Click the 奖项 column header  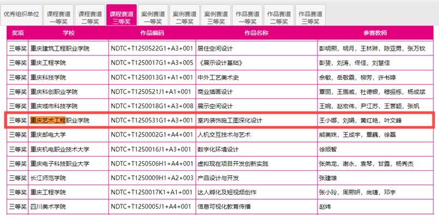[x=18, y=33]
